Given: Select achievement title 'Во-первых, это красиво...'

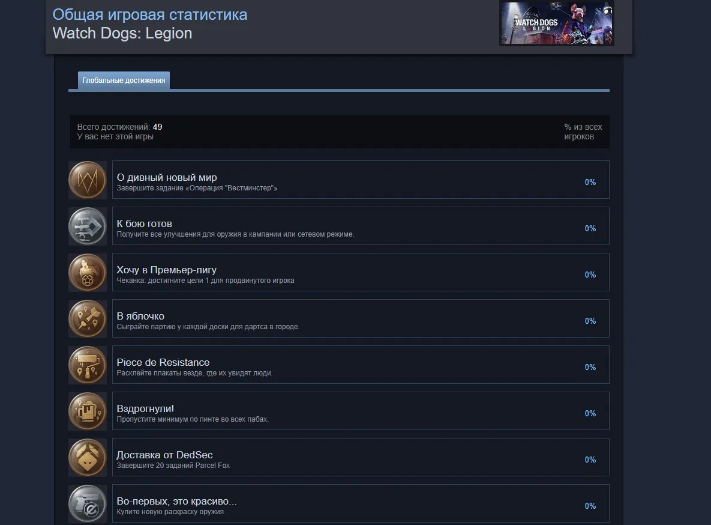Looking at the screenshot, I should (177, 502).
